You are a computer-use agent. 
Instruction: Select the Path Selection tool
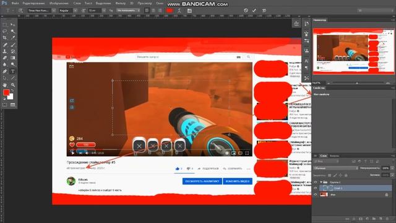click(5, 78)
